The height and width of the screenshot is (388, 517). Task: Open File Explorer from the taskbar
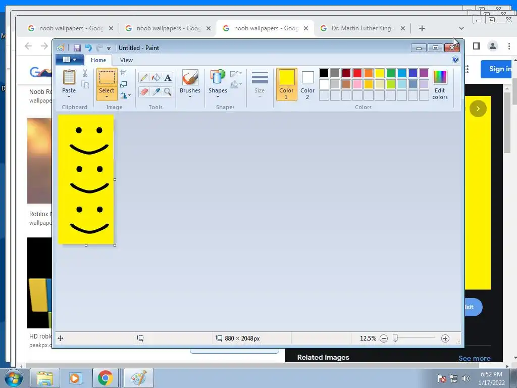45,378
